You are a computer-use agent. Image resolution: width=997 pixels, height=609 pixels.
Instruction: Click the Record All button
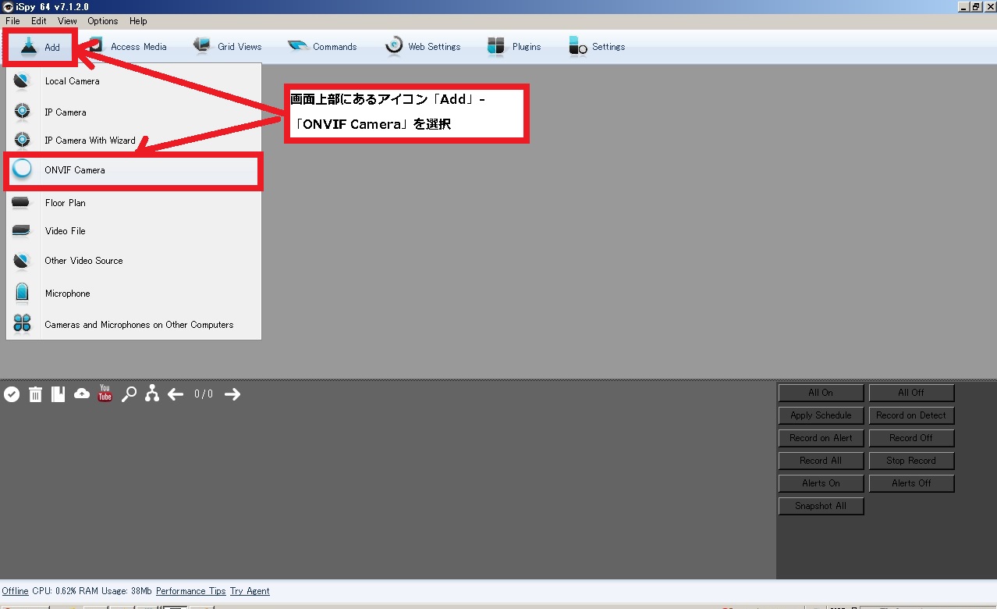pyautogui.click(x=821, y=461)
